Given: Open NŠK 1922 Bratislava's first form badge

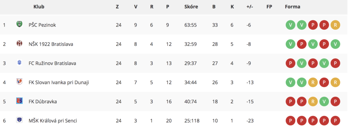Looking at the screenshot, I should tap(291, 44).
